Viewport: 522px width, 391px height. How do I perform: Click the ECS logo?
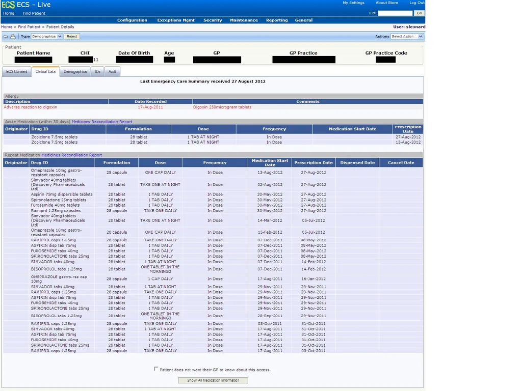[8, 5]
